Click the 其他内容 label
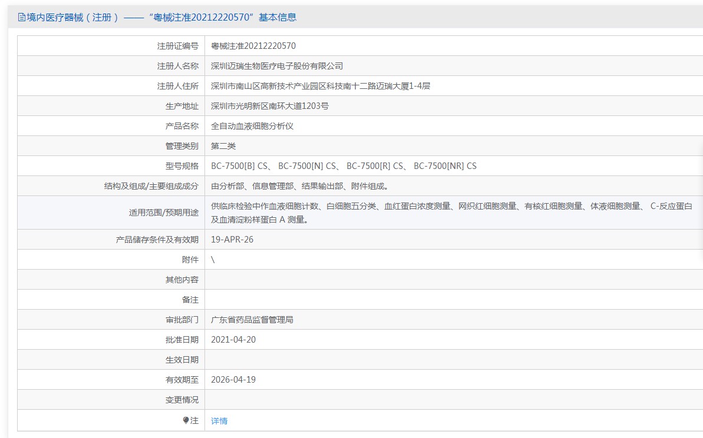The height and width of the screenshot is (438, 703). (x=182, y=280)
